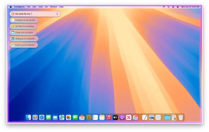Viewport: 209px width, 132px height.
Task: Open the blue folder in the dock
Action: pos(167,118)
